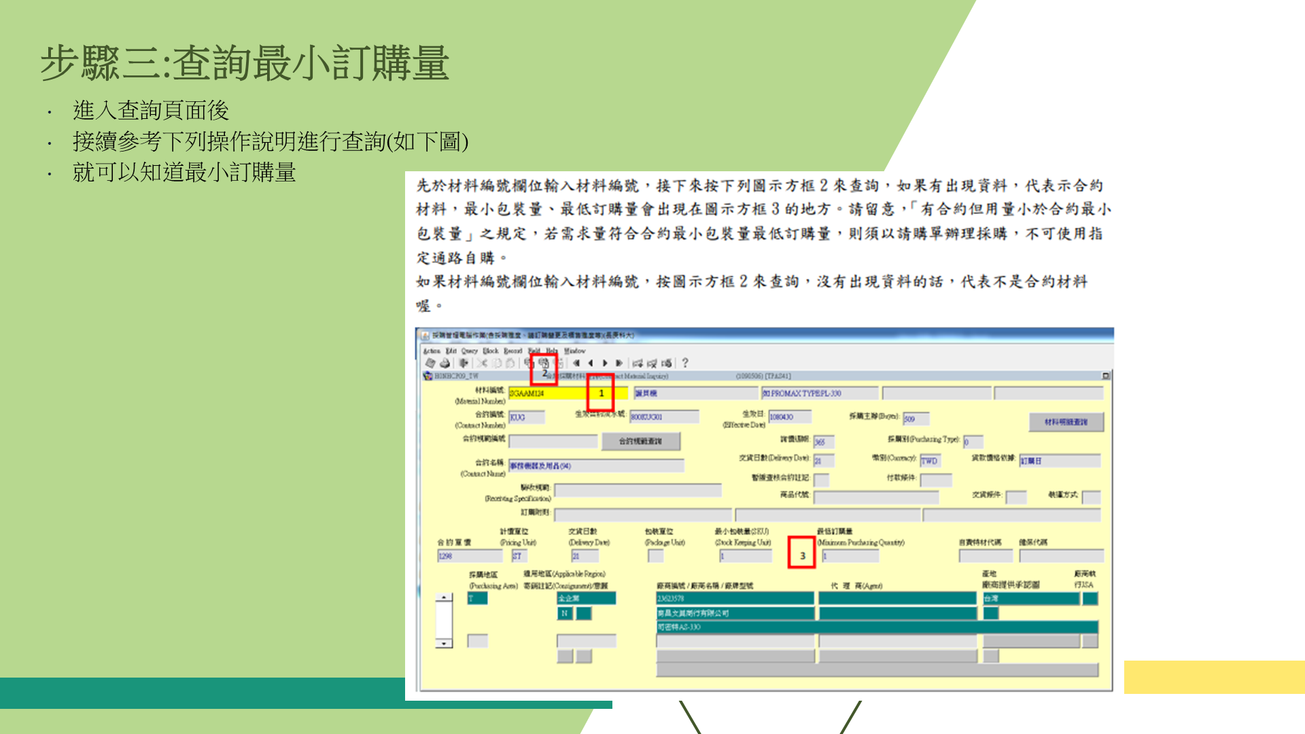Click the vendor product row AS-330
This screenshot has width=1305, height=734.
877,627
